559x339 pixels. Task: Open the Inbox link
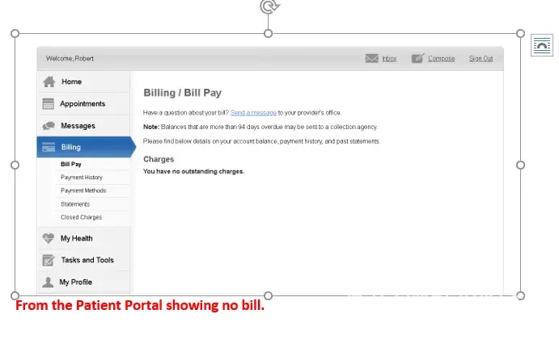tap(389, 58)
